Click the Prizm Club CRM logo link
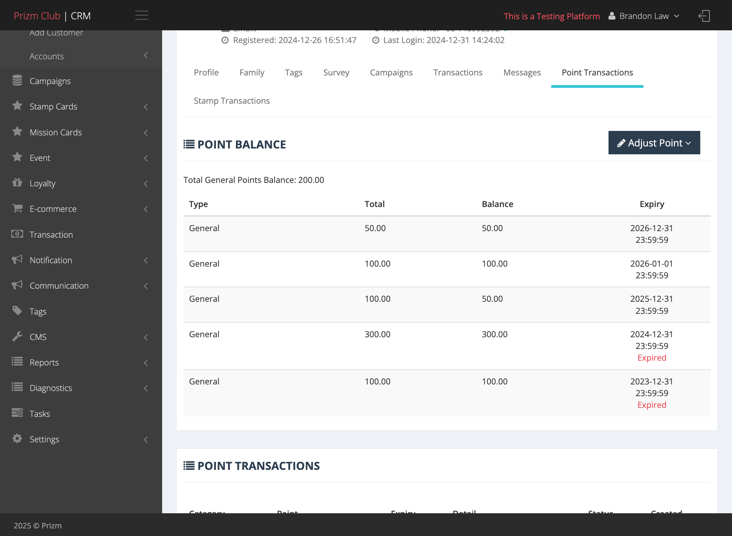This screenshot has width=732, height=536. pyautogui.click(x=52, y=16)
